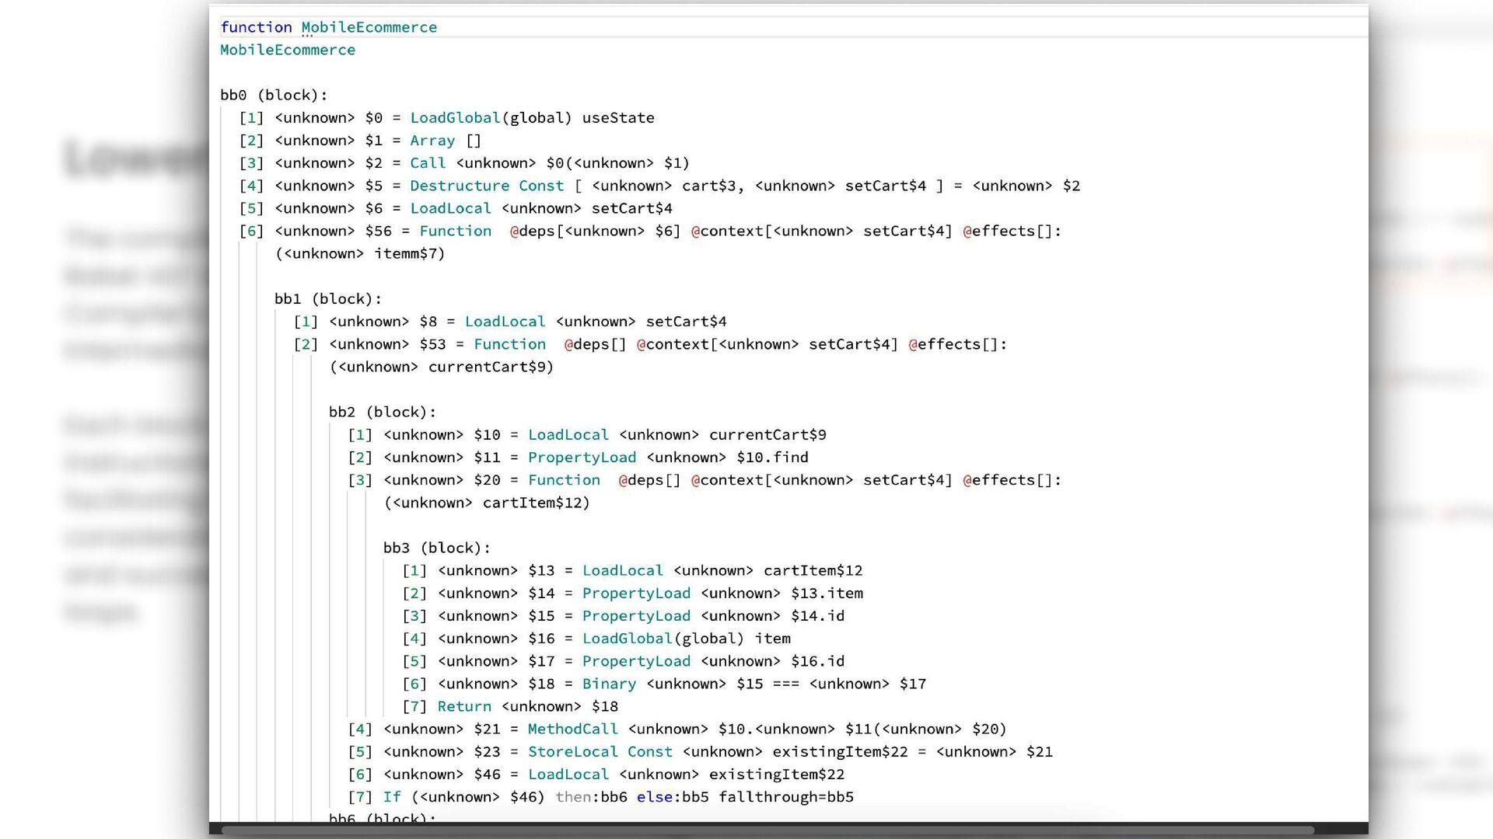Select the '(<unknown> itemm$7)' parameter line
Viewport: 1493px width, 839px height.
tap(360, 253)
